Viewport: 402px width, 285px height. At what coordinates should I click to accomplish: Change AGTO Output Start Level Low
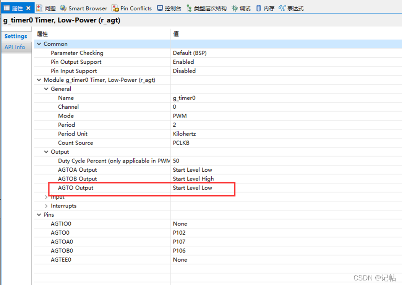(193, 188)
